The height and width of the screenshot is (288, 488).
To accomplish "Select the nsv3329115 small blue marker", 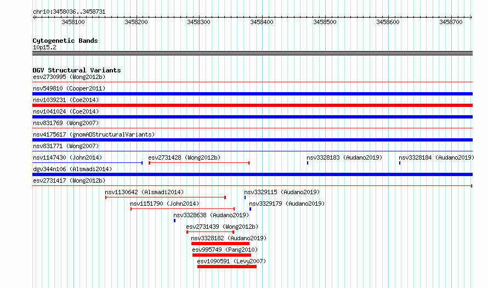I will (x=245, y=197).
